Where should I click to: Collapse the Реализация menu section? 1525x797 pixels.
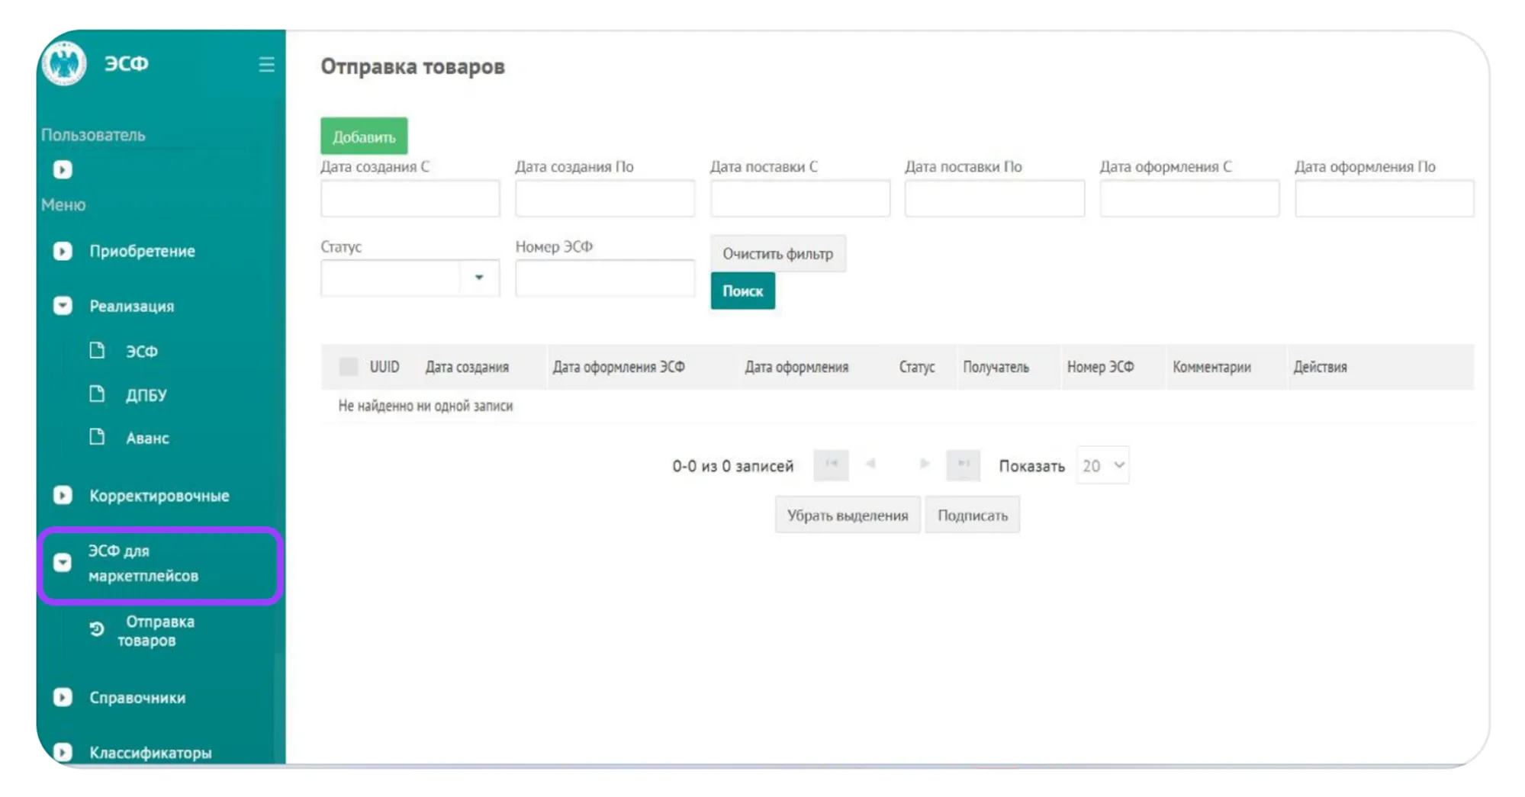pyautogui.click(x=131, y=307)
